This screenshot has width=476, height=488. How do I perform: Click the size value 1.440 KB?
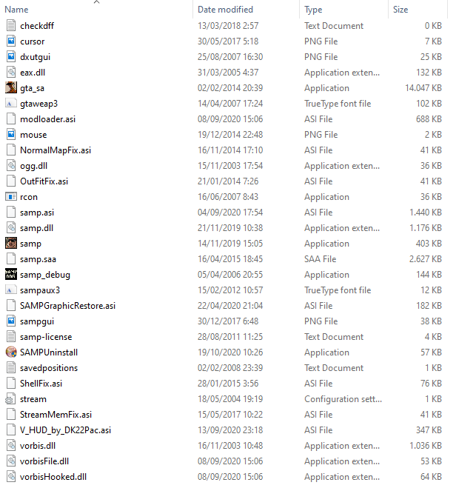pos(425,213)
